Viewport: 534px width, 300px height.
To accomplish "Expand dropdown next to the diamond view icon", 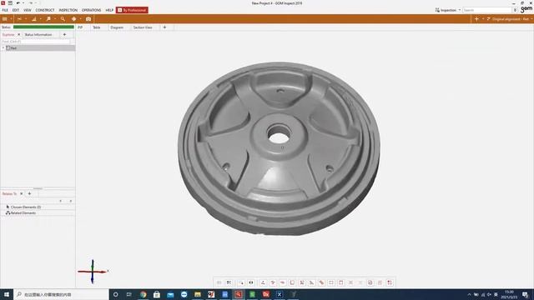I will pyautogui.click(x=80, y=19).
